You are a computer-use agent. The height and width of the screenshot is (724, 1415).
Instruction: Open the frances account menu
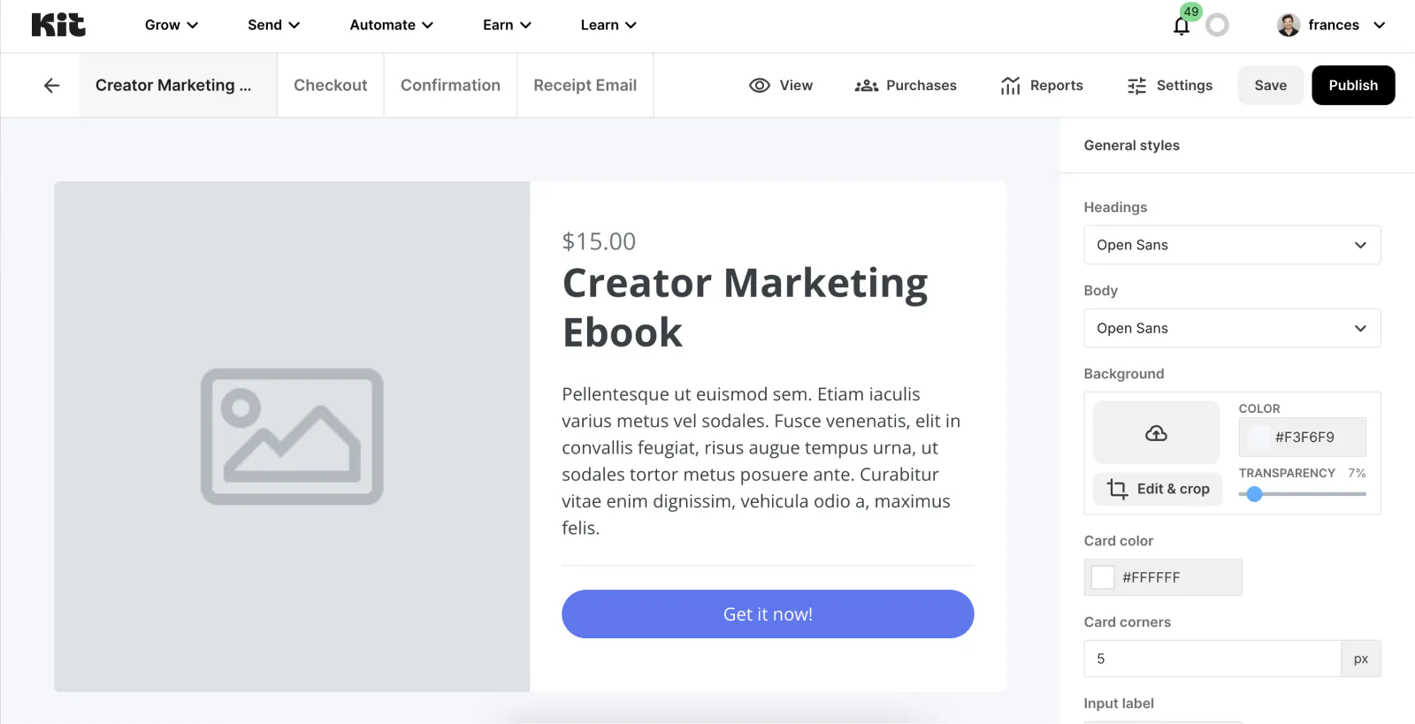point(1332,25)
